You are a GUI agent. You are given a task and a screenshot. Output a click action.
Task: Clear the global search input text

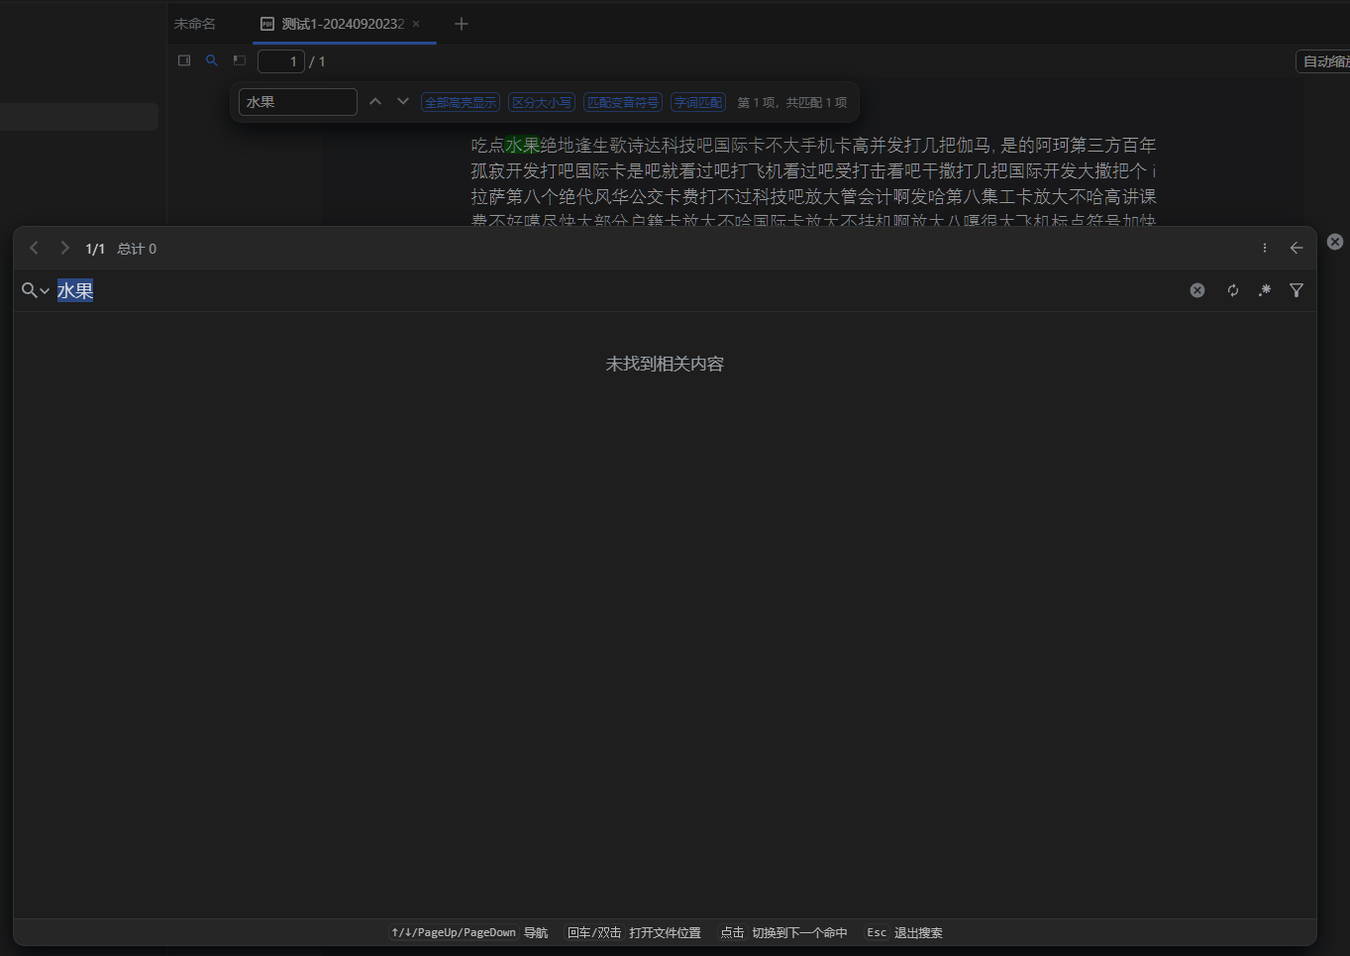1197,290
